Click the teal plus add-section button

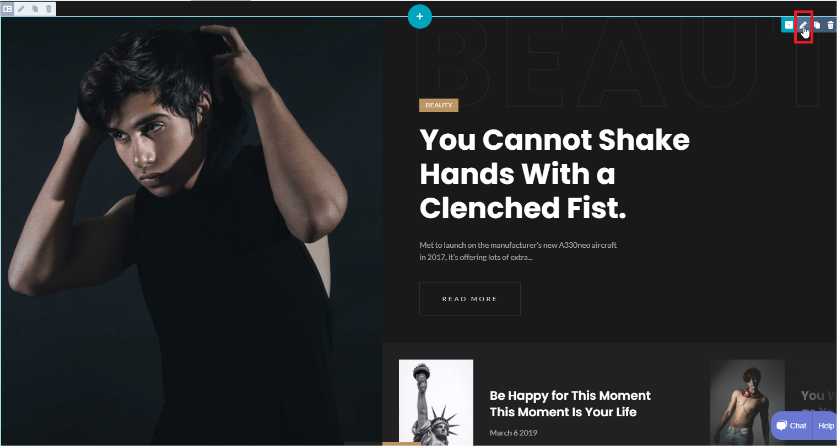point(420,17)
